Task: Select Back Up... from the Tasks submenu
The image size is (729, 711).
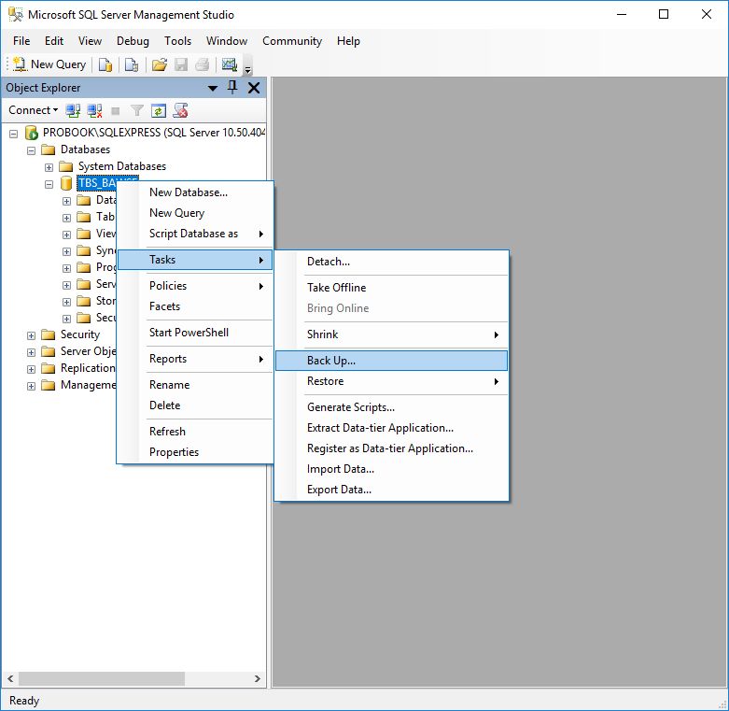Action: [331, 361]
